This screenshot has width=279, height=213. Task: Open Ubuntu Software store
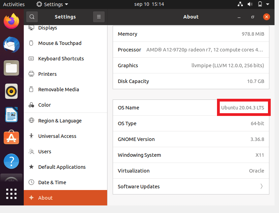click(x=11, y=137)
